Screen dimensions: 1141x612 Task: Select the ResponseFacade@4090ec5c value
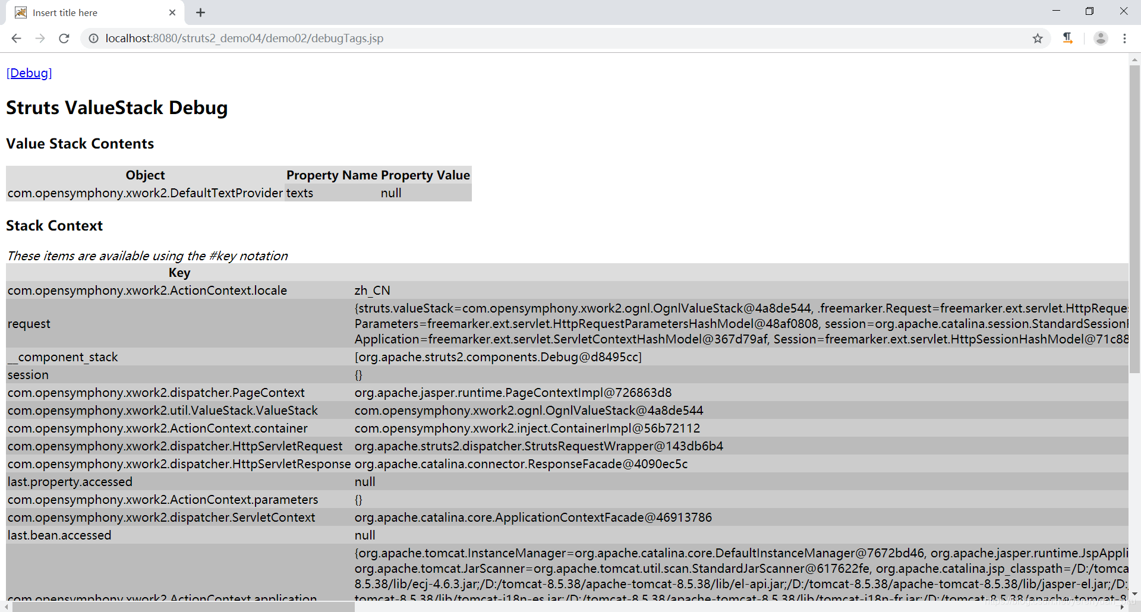click(521, 464)
